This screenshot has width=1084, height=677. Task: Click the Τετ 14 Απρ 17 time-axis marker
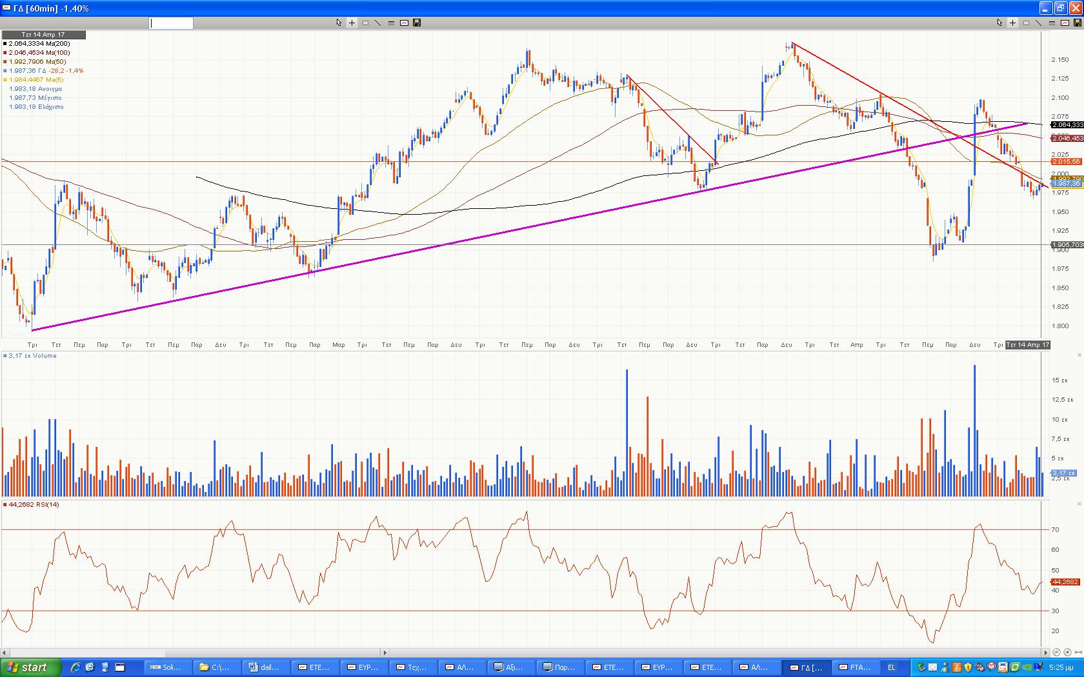pos(1028,345)
